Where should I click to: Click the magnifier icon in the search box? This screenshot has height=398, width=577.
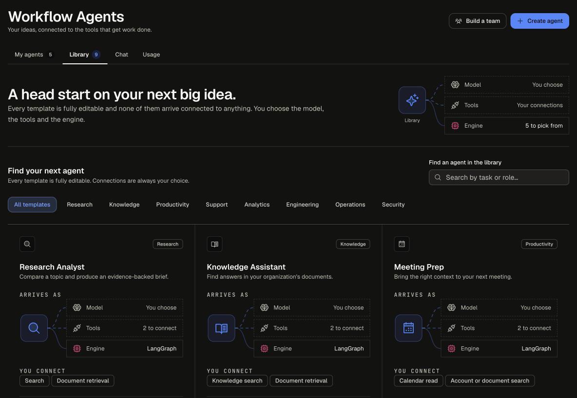coord(438,177)
